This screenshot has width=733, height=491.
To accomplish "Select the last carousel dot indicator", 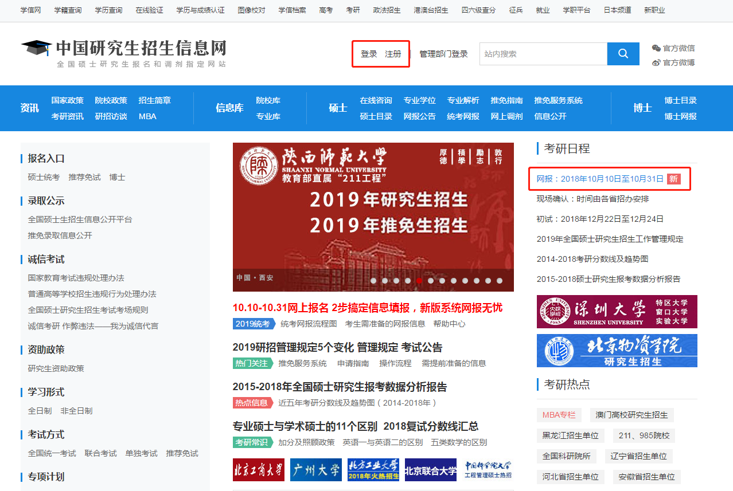I will pyautogui.click(x=500, y=281).
